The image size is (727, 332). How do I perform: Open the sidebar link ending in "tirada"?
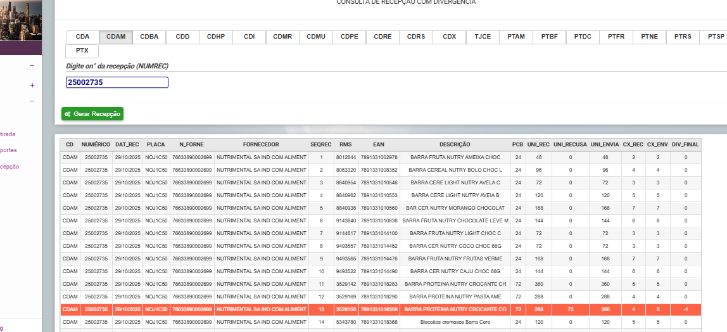point(9,134)
